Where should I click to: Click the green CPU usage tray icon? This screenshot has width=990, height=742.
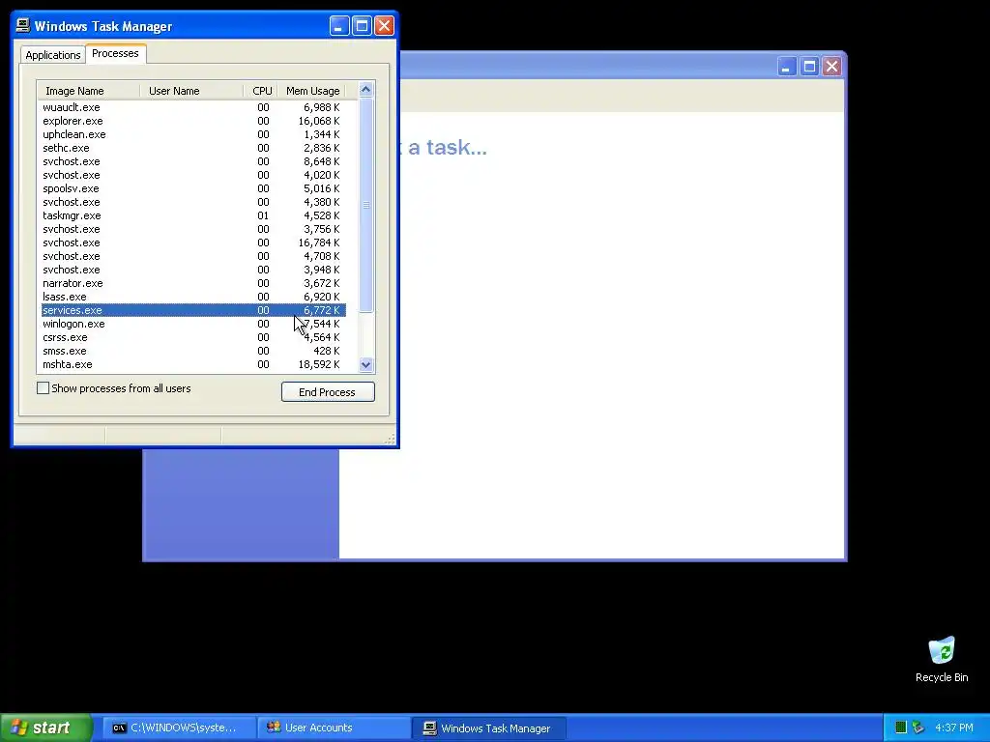click(x=901, y=728)
